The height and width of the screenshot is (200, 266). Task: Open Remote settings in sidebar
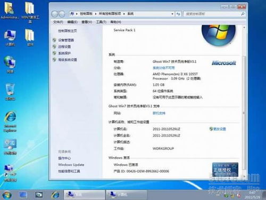(64, 46)
